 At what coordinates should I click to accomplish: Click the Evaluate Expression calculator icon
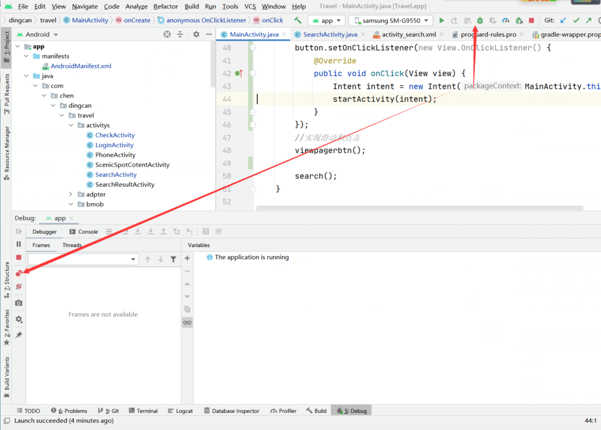point(206,231)
